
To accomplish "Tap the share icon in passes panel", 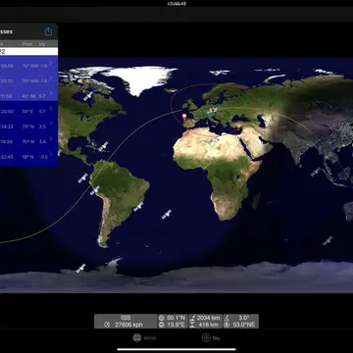I will point(48,31).
